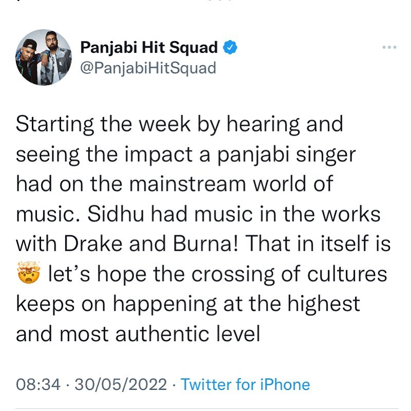The image size is (411, 411).
Task: Click the left person in the avatar
Action: [x=32, y=59]
